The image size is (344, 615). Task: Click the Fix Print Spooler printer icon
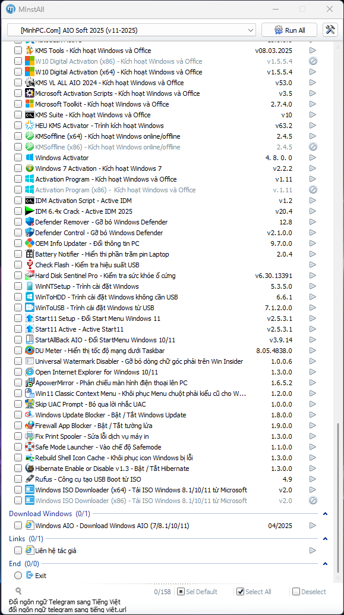click(30, 436)
